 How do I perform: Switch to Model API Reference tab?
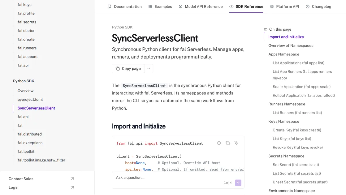tap(201, 6)
